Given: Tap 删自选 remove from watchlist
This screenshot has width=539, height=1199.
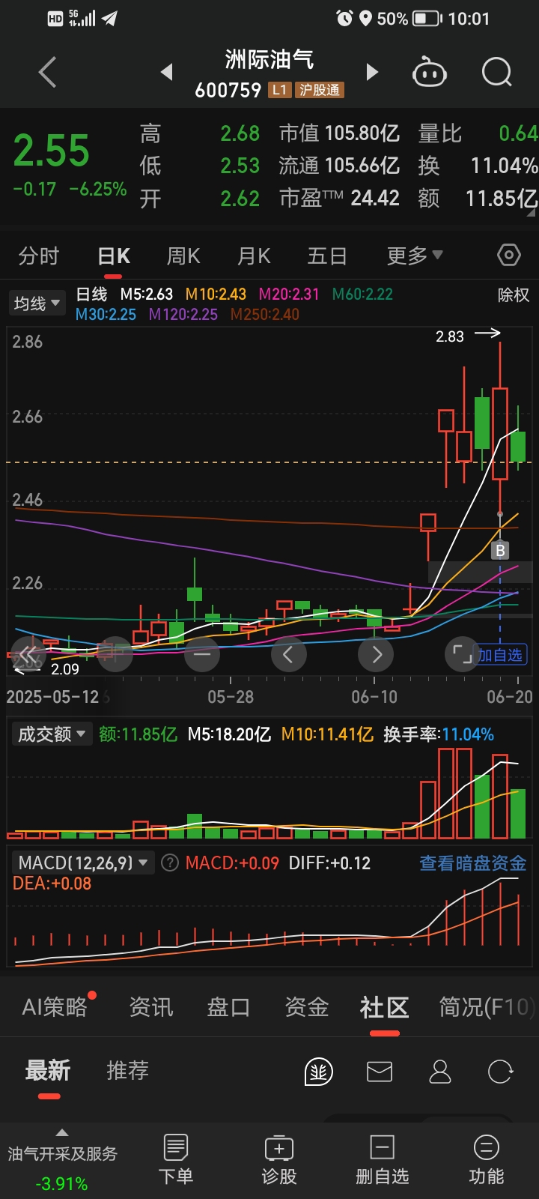Looking at the screenshot, I should 382,1159.
